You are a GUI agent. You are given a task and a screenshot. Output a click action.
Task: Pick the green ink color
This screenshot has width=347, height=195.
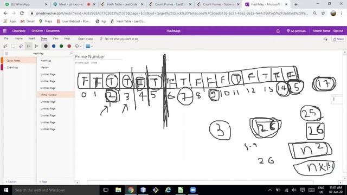[61, 46]
